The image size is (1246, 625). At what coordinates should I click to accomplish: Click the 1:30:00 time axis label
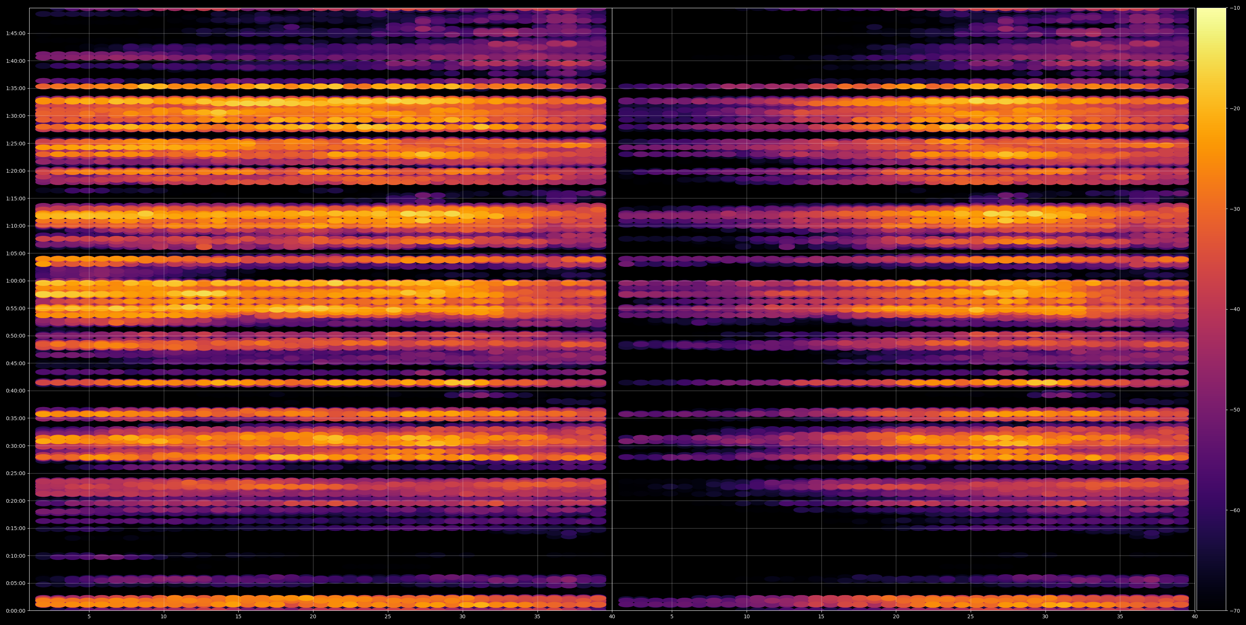(x=15, y=116)
